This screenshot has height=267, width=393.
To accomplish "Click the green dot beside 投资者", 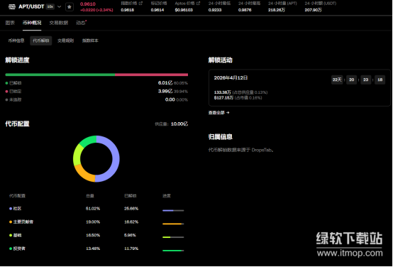I will pos(11,249).
